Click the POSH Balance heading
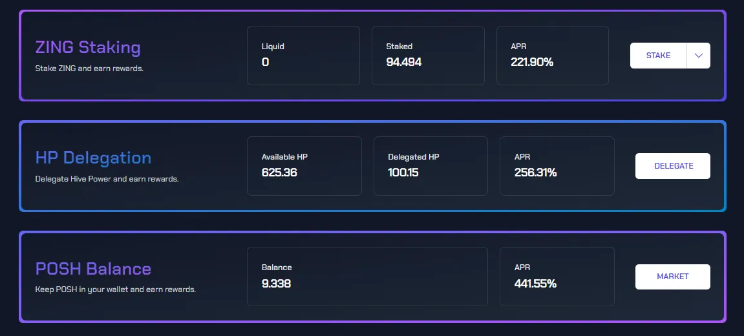Viewport: 744px width, 336px height. coord(93,269)
